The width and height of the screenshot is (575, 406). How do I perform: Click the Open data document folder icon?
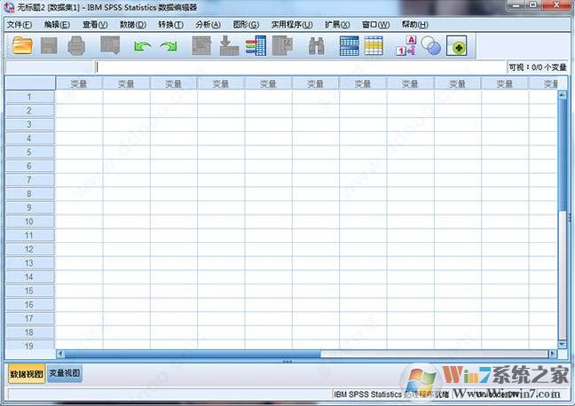click(x=21, y=45)
